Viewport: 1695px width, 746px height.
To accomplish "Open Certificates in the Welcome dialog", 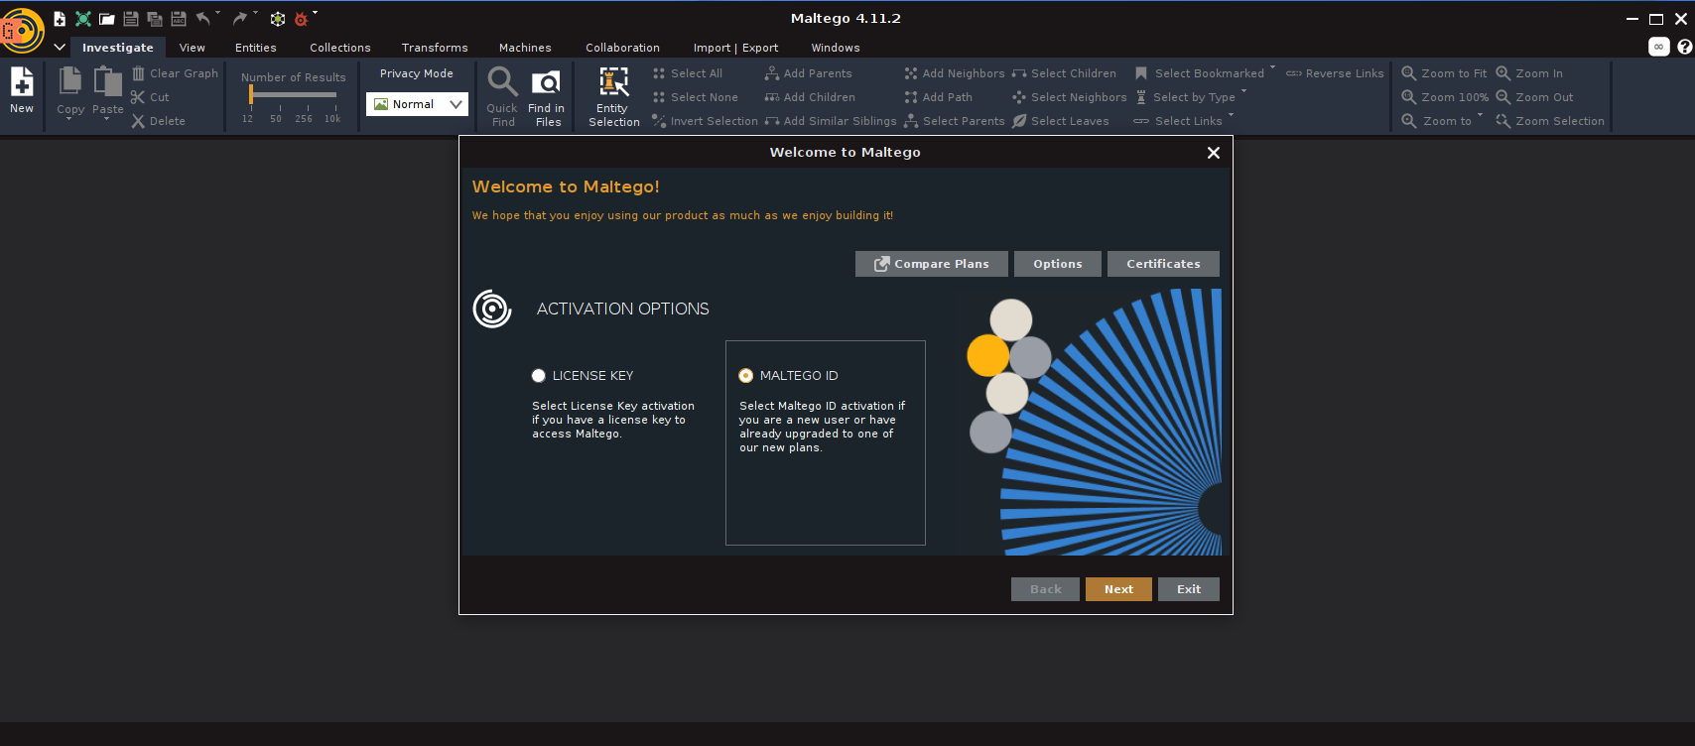I will [x=1163, y=264].
